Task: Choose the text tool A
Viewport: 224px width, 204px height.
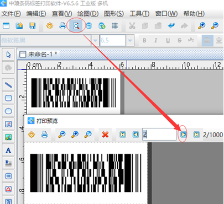Action: [8, 151]
